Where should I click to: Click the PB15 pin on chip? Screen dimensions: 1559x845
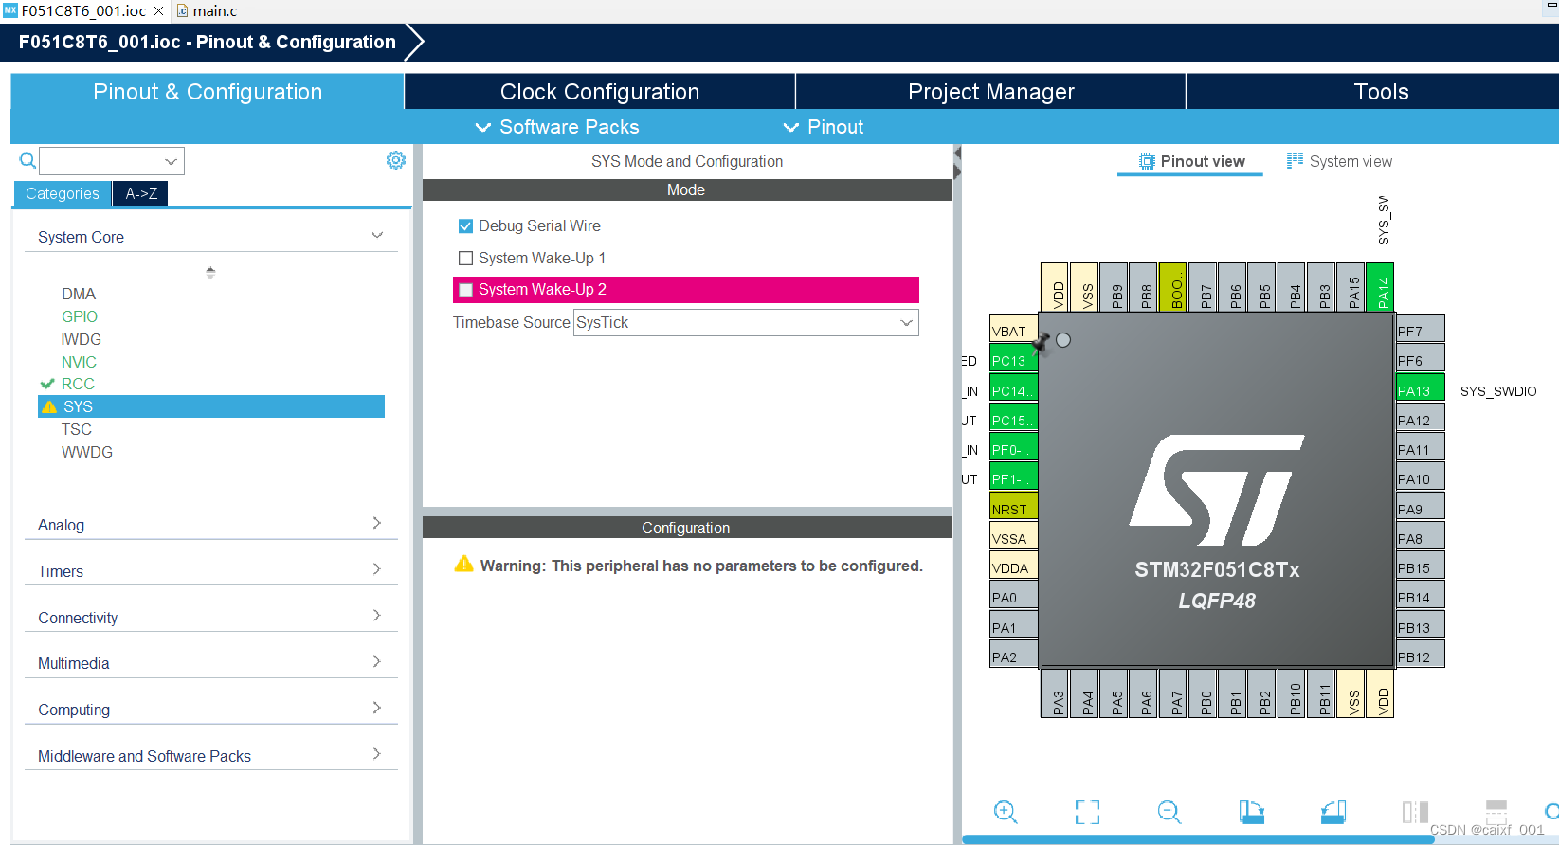coord(1421,567)
